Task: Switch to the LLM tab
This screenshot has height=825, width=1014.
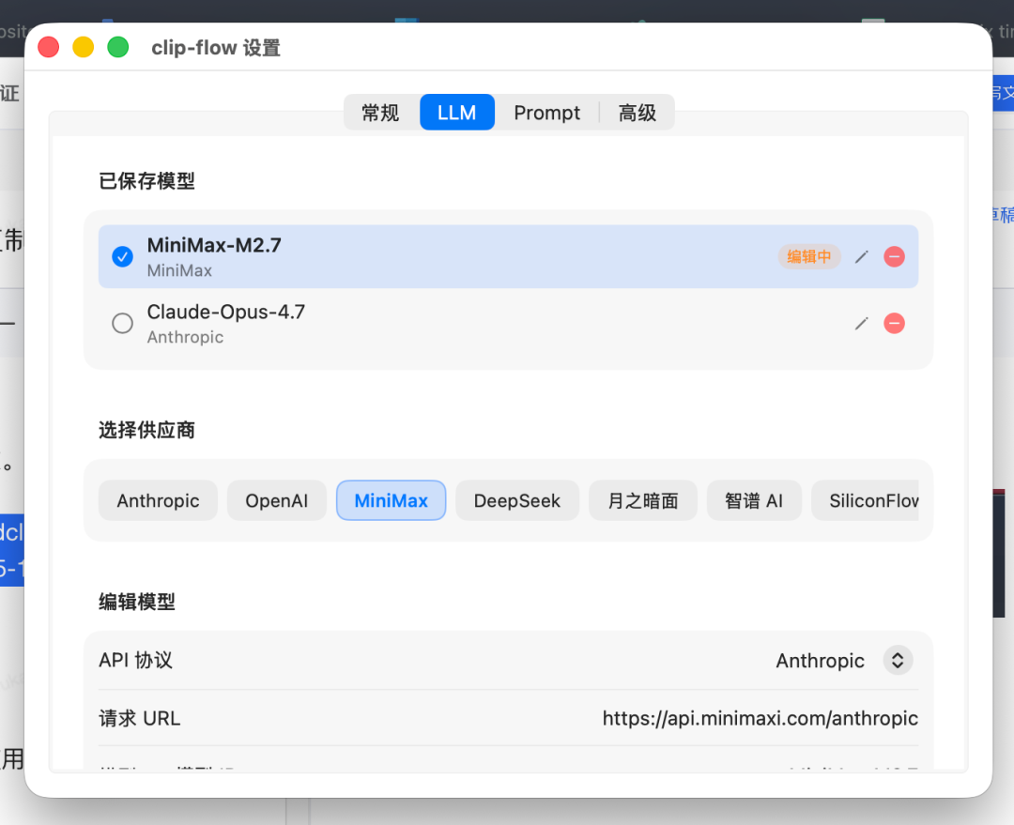Action: tap(456, 113)
